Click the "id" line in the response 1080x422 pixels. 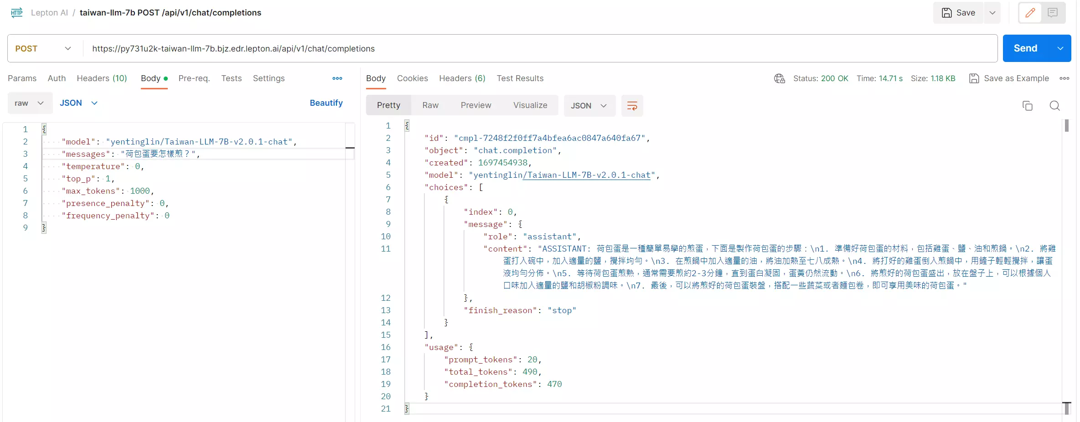coord(537,138)
